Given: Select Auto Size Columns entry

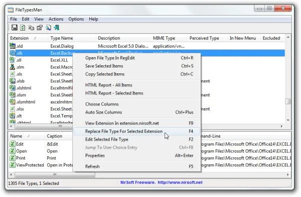Looking at the screenshot, I should tap(136, 112).
